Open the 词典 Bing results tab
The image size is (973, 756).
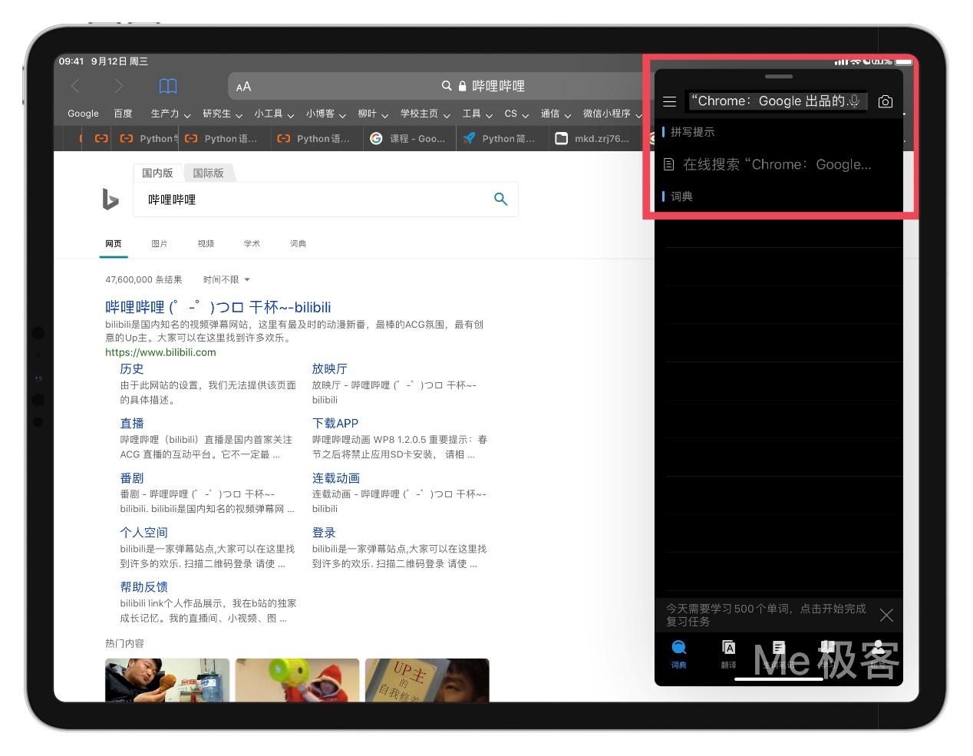click(298, 243)
